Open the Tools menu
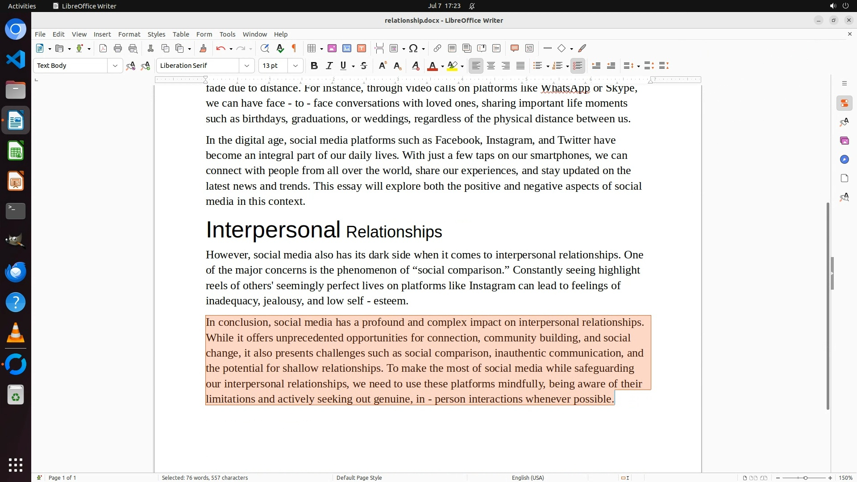 pyautogui.click(x=227, y=34)
